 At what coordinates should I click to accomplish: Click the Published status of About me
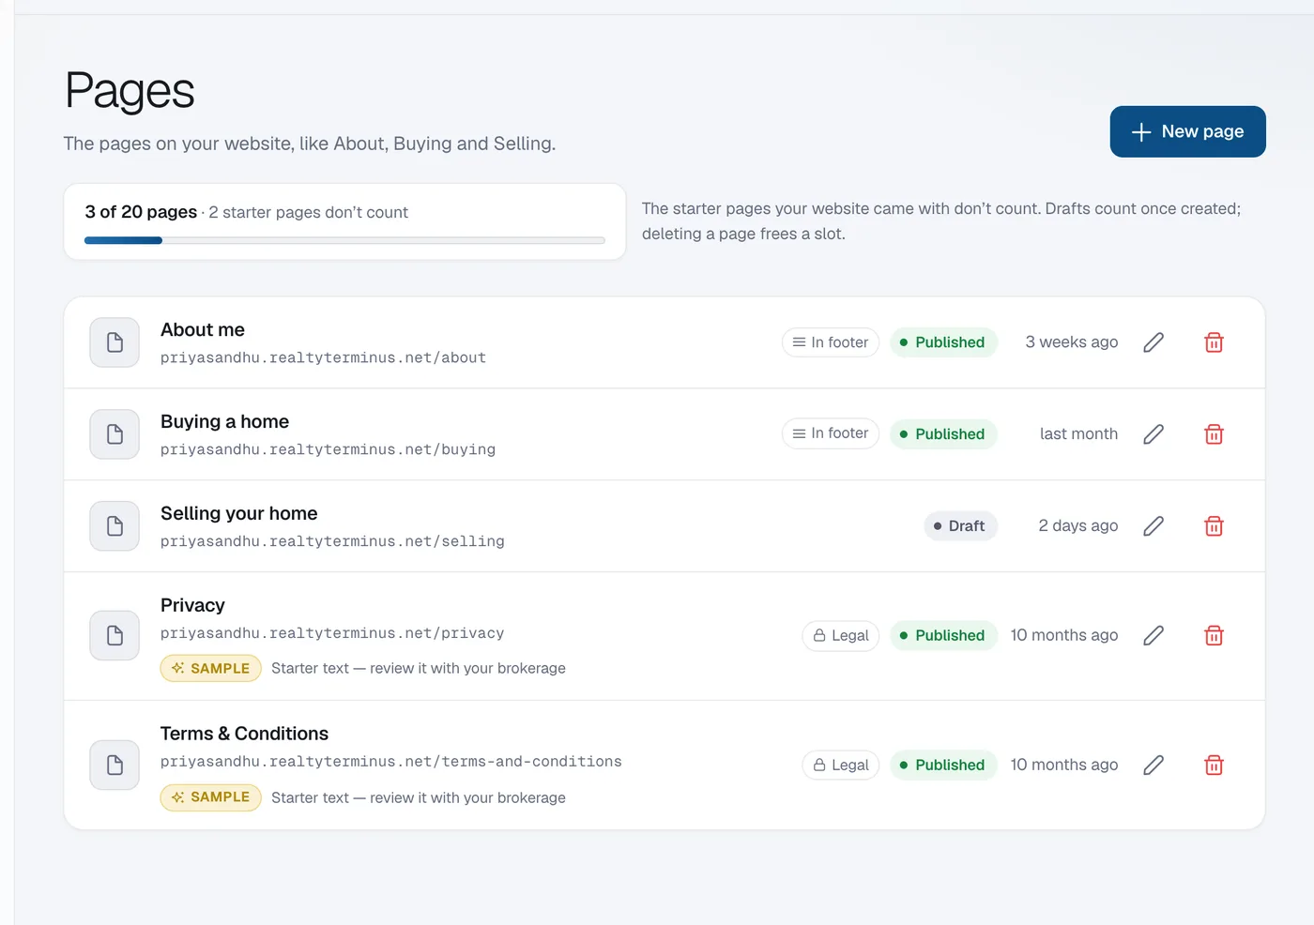click(x=943, y=342)
